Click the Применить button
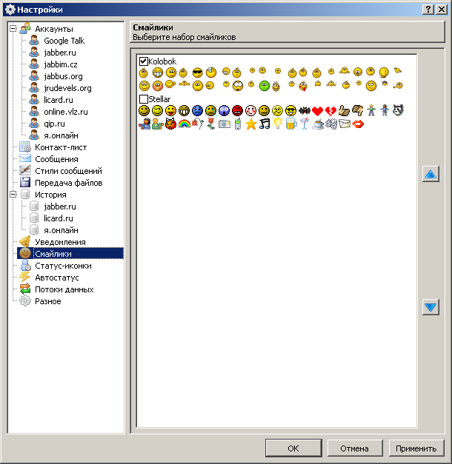 click(x=416, y=448)
